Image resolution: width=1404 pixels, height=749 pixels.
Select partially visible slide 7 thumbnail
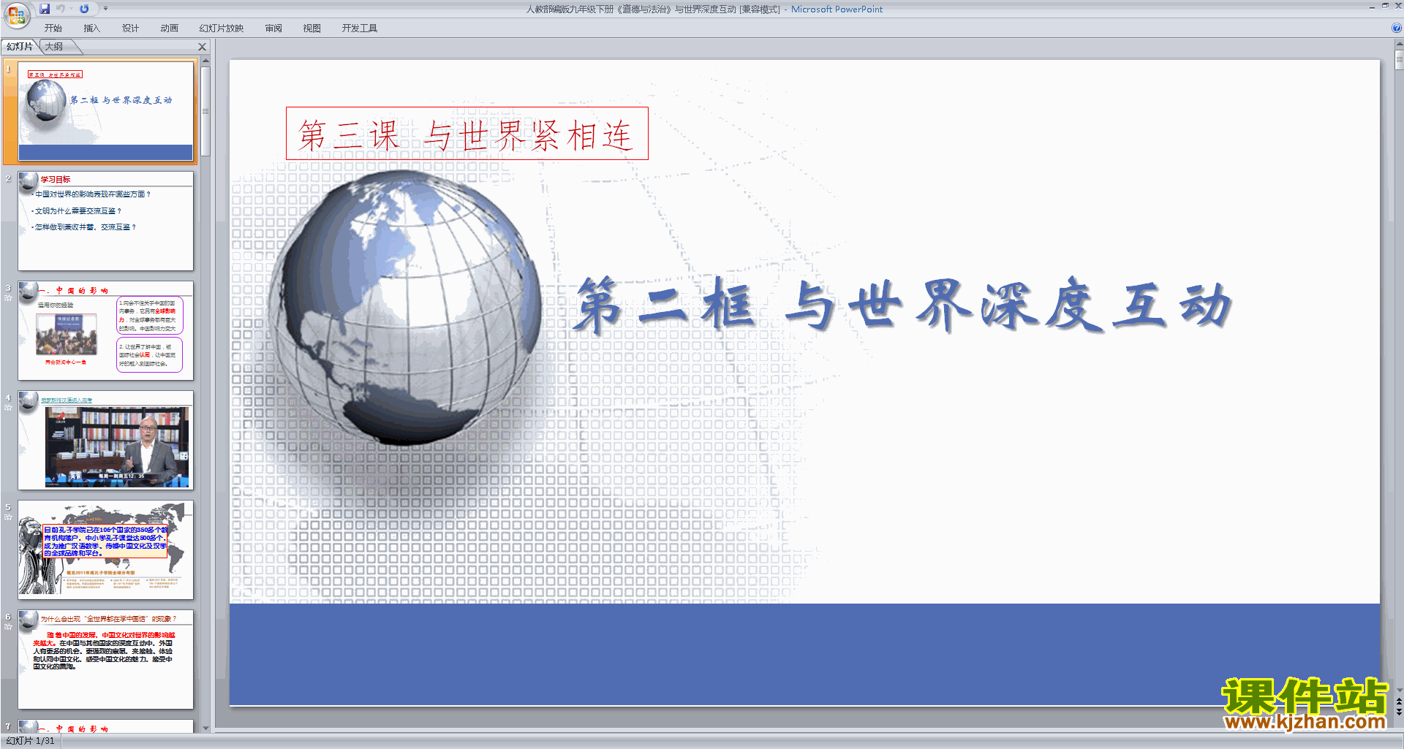(x=106, y=726)
